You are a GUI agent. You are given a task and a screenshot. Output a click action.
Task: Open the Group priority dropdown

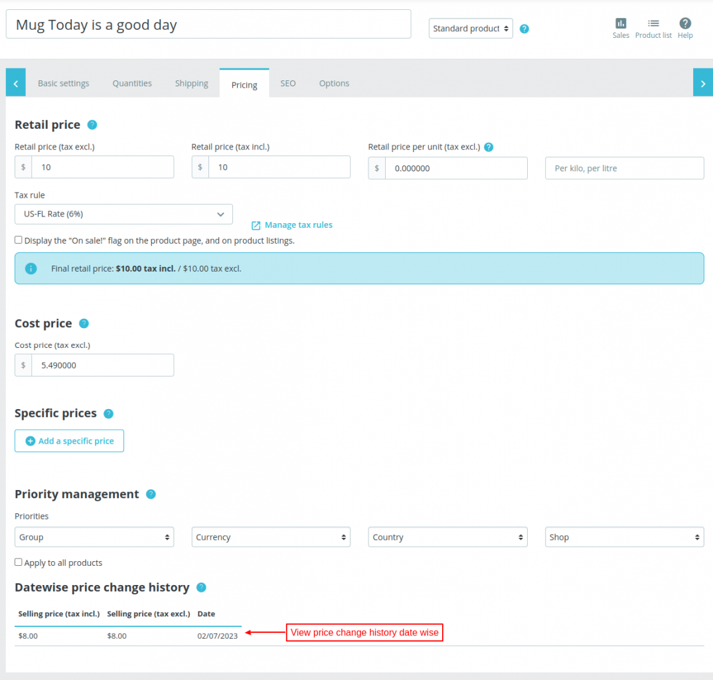tap(94, 537)
